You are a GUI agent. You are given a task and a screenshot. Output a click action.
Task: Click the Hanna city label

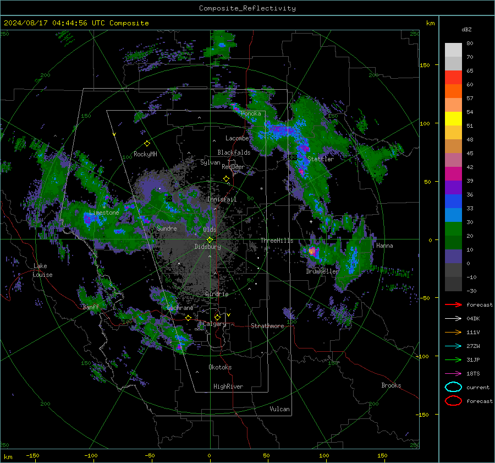[x=384, y=246]
